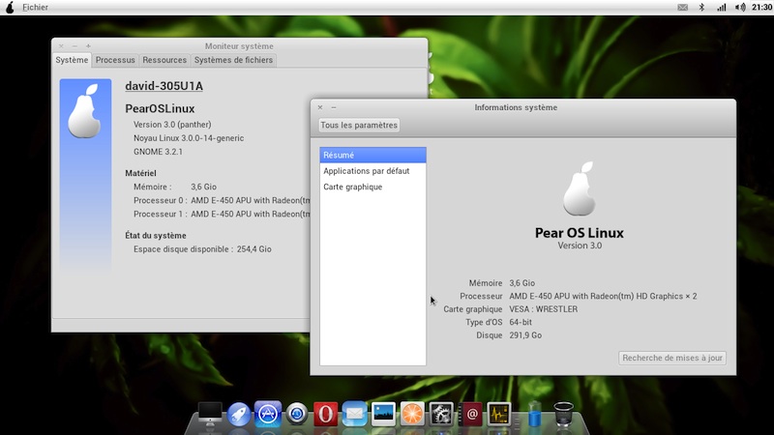Open the Pear logo menu in top bar

(x=10, y=8)
